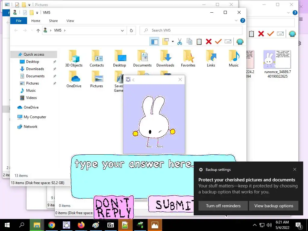
Task: Open the Home ribbon tab
Action: pyautogui.click(x=36, y=21)
